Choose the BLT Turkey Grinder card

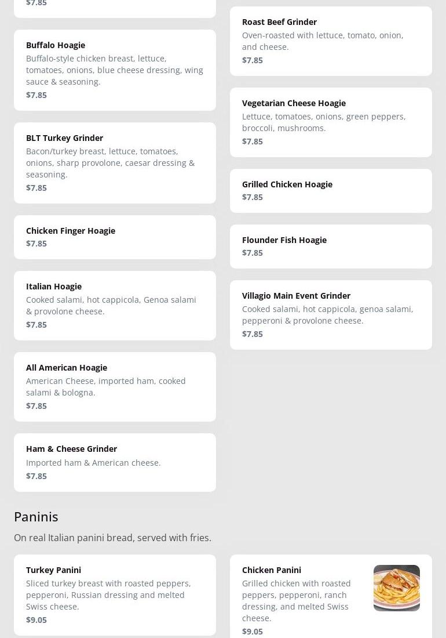(115, 163)
